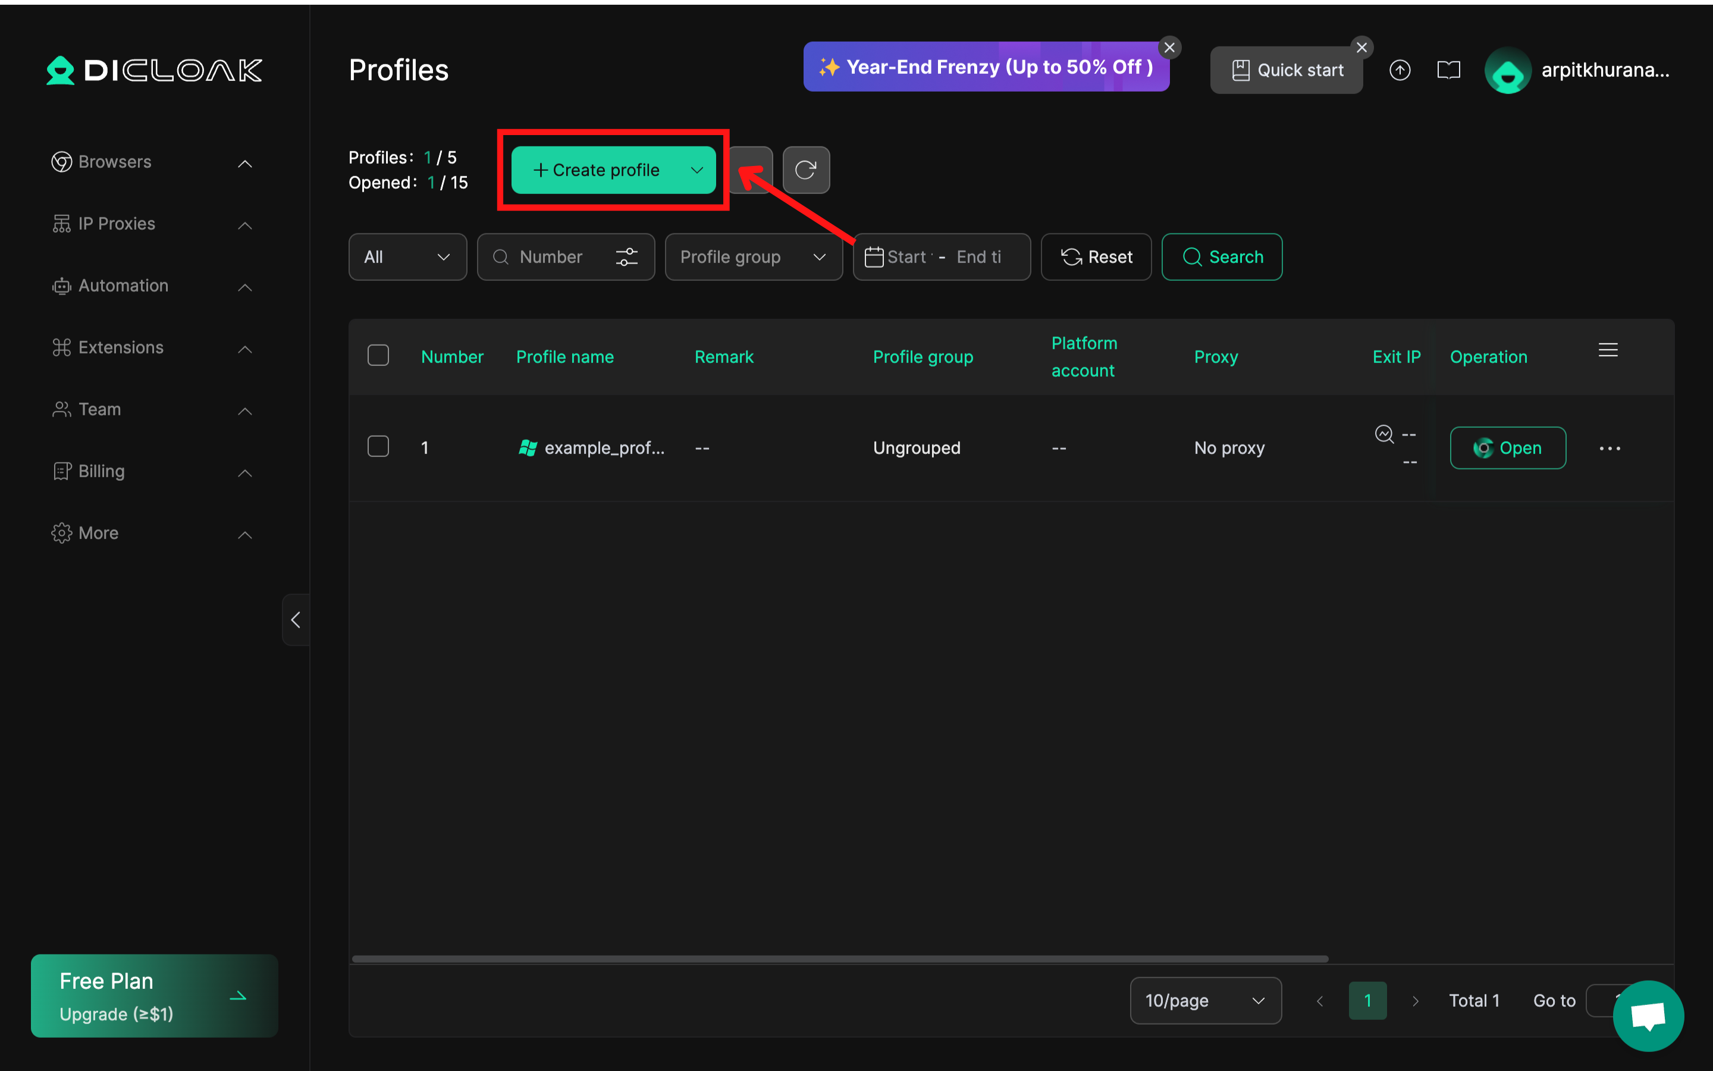Viewport: 1713px width, 1071px height.
Task: Open the column settings hamburger icon
Action: click(x=1608, y=350)
